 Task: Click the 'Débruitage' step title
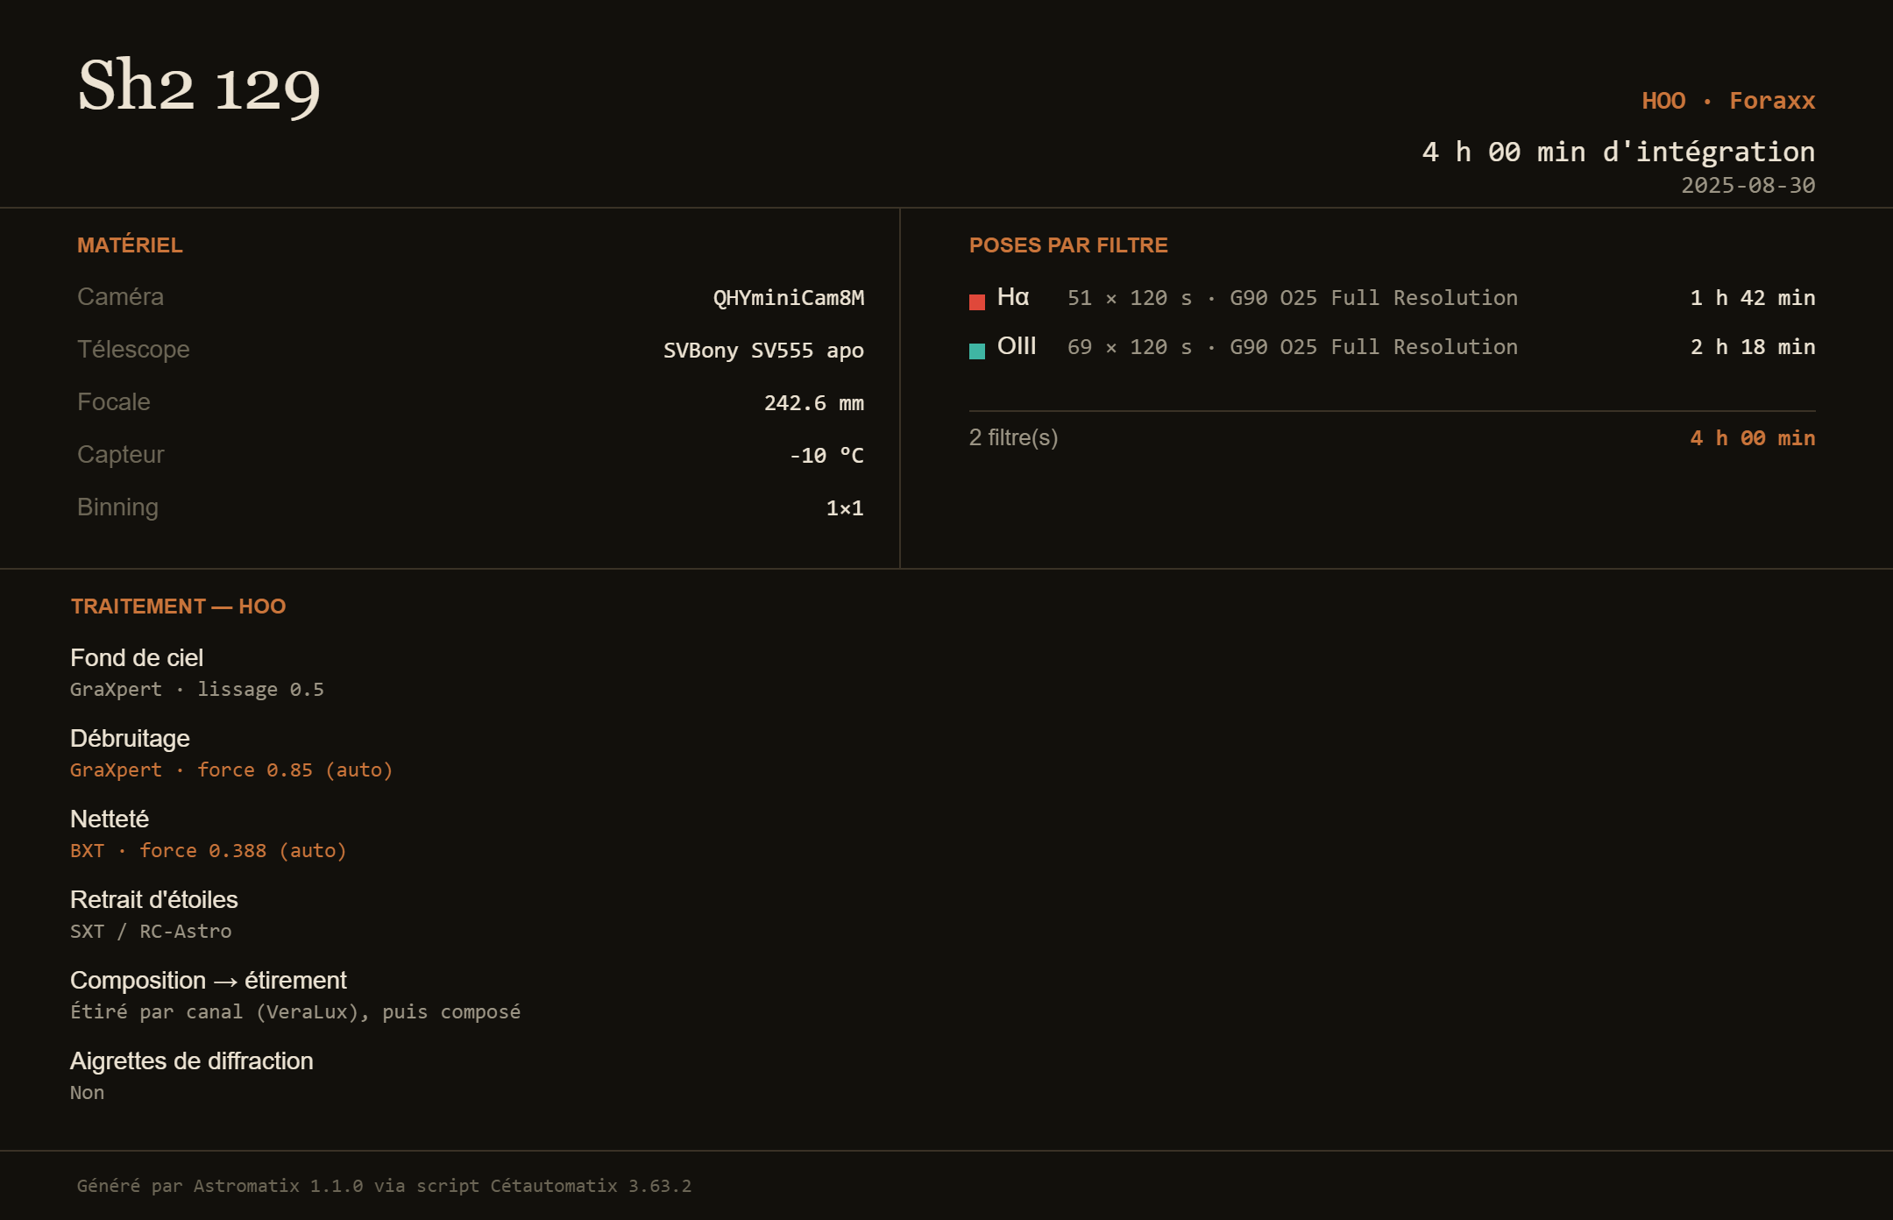(x=130, y=739)
